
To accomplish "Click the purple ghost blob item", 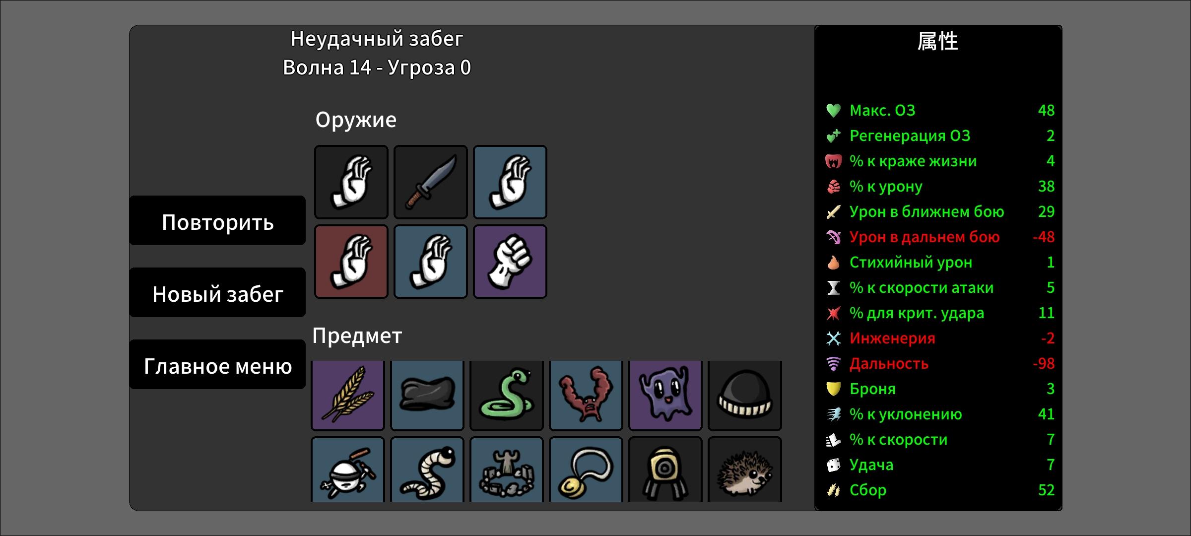I will click(665, 395).
